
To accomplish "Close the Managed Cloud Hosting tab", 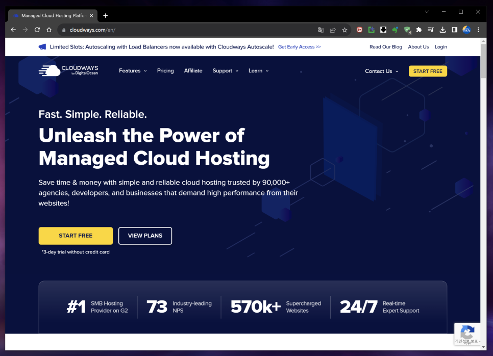I will [91, 15].
